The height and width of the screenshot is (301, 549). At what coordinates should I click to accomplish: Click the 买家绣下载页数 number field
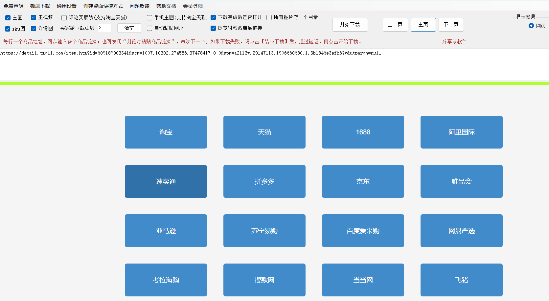pyautogui.click(x=104, y=28)
